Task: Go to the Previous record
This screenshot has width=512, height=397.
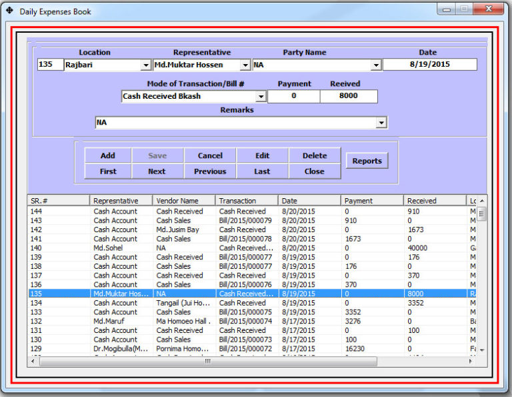Action: tap(210, 171)
